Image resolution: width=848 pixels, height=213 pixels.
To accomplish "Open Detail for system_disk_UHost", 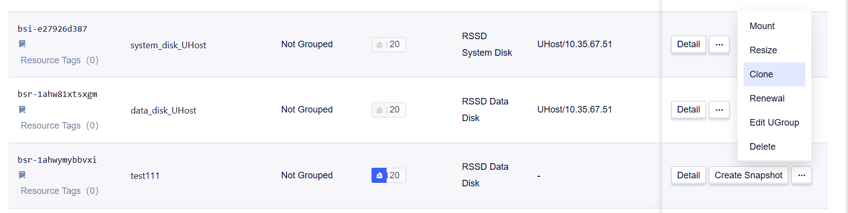I will tap(688, 44).
